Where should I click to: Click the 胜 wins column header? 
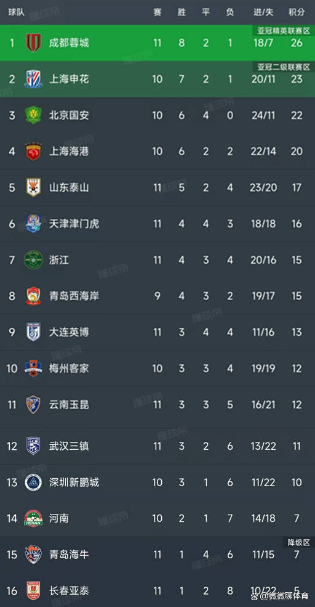[181, 12]
